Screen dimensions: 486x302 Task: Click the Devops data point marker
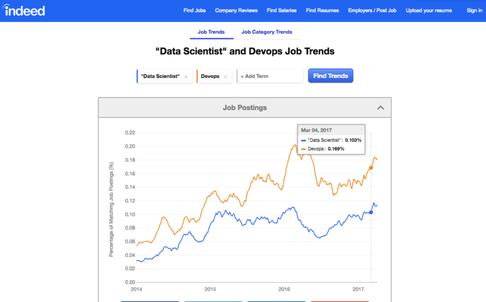[x=371, y=168]
